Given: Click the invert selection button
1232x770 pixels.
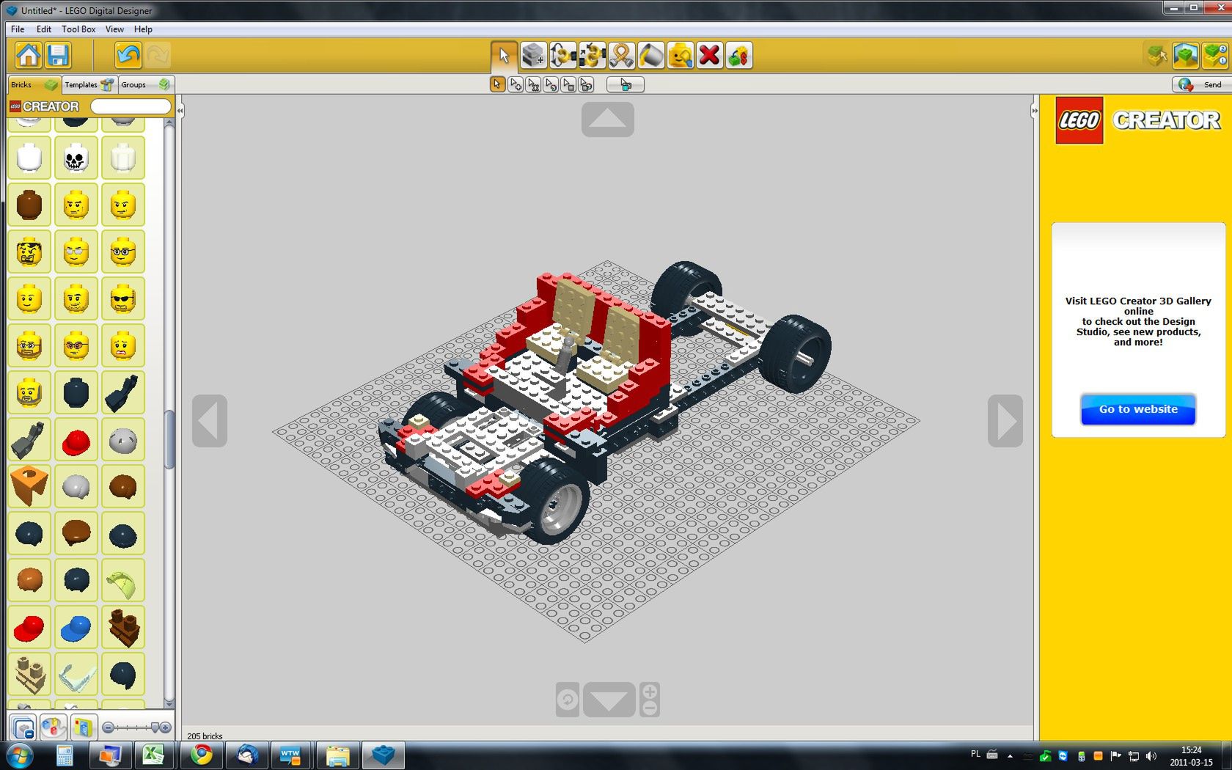Looking at the screenshot, I should tap(626, 85).
